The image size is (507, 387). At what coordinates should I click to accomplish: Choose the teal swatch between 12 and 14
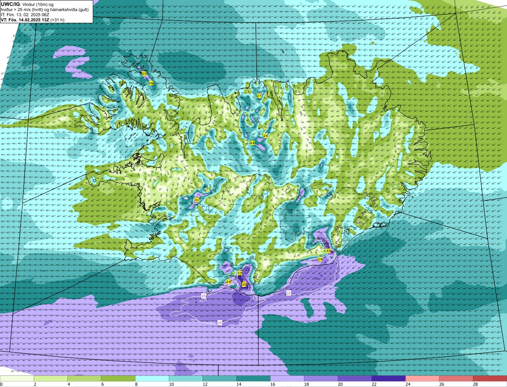220,378
